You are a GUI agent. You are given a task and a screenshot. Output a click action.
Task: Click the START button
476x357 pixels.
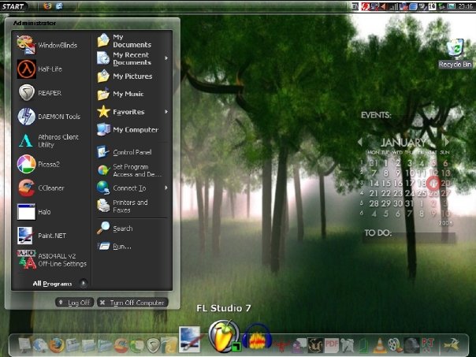pos(14,6)
